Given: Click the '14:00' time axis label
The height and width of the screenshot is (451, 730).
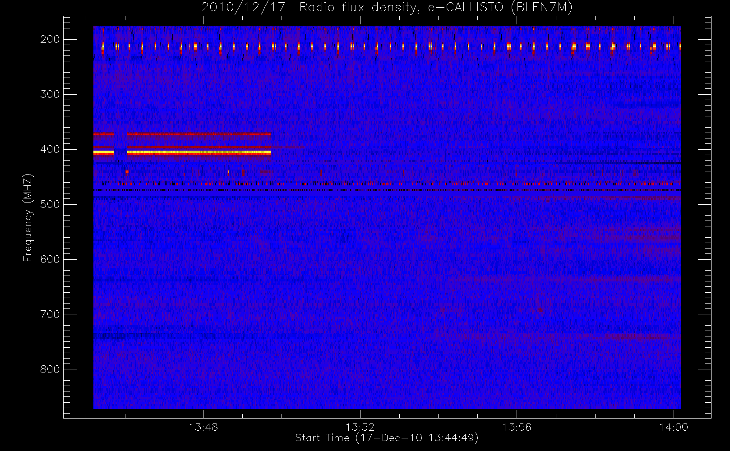Looking at the screenshot, I should (674, 427).
